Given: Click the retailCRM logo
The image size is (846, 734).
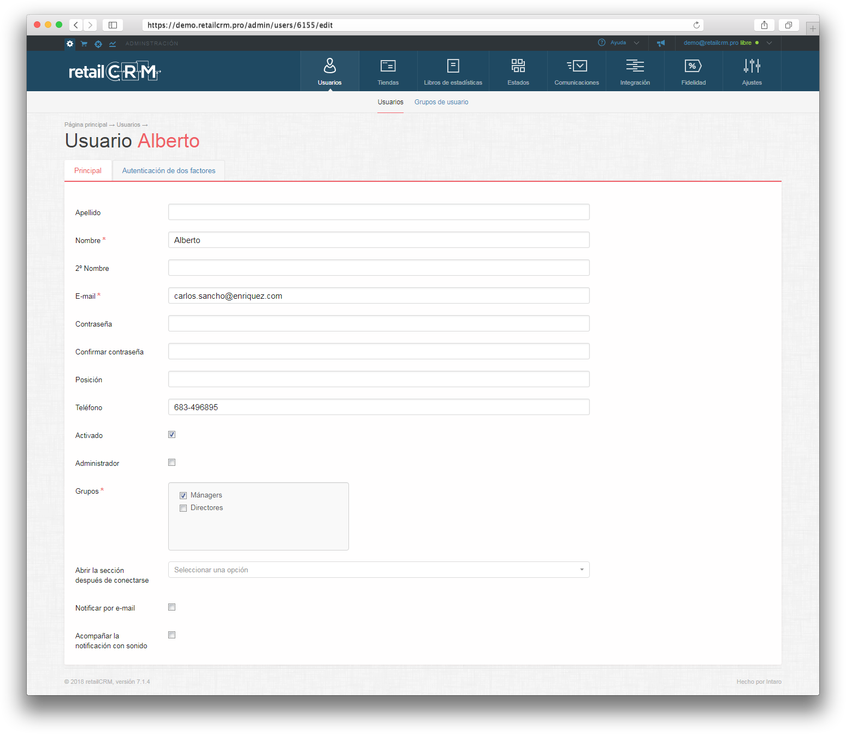Looking at the screenshot, I should pyautogui.click(x=115, y=72).
